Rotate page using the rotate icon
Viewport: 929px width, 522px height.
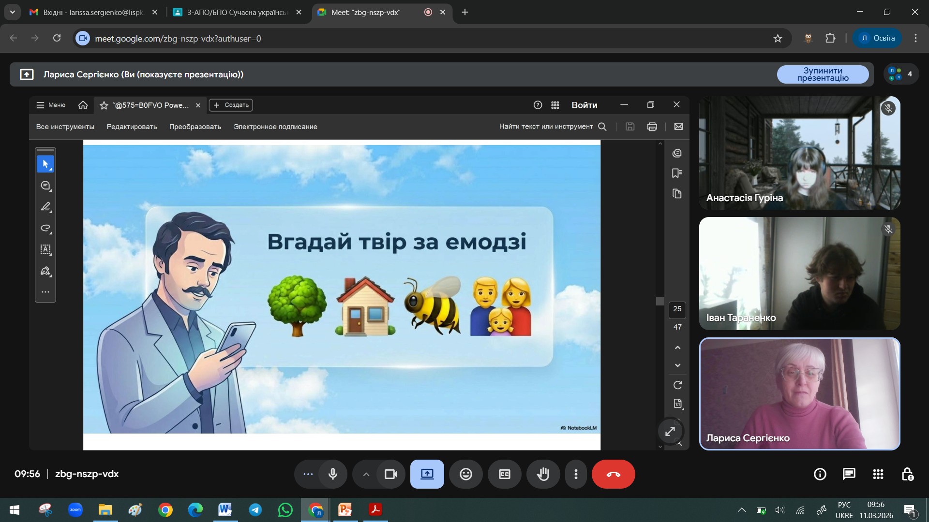tap(677, 385)
